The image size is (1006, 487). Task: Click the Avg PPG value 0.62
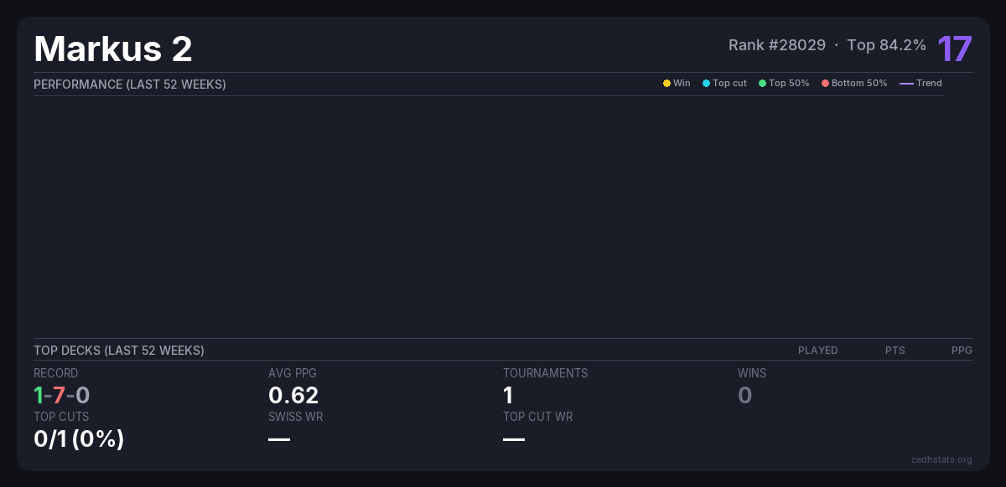(293, 395)
